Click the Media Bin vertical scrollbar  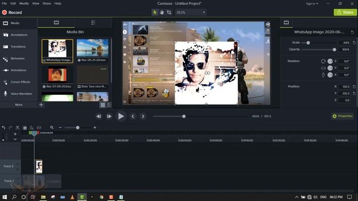pyautogui.click(x=111, y=61)
